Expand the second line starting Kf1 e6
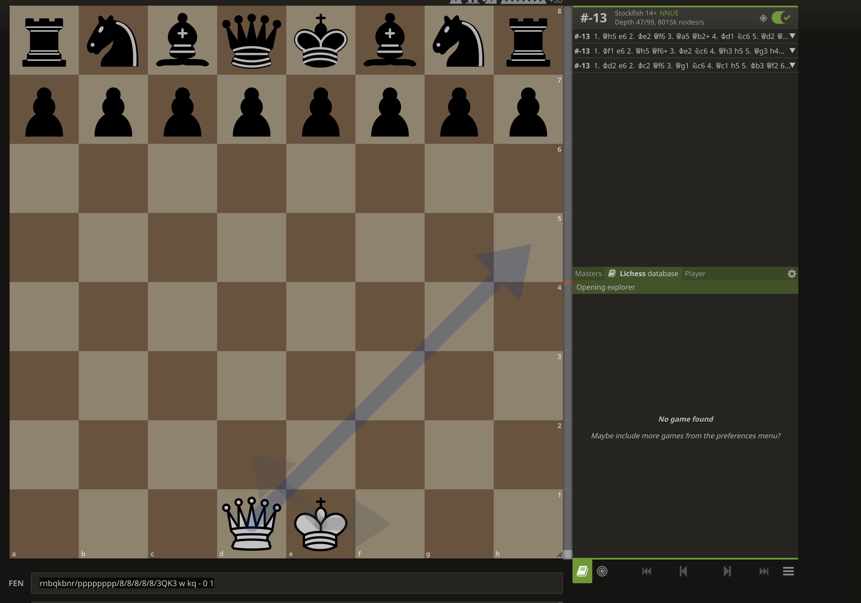 coord(792,50)
